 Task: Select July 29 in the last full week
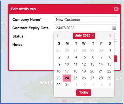pos(109,78)
